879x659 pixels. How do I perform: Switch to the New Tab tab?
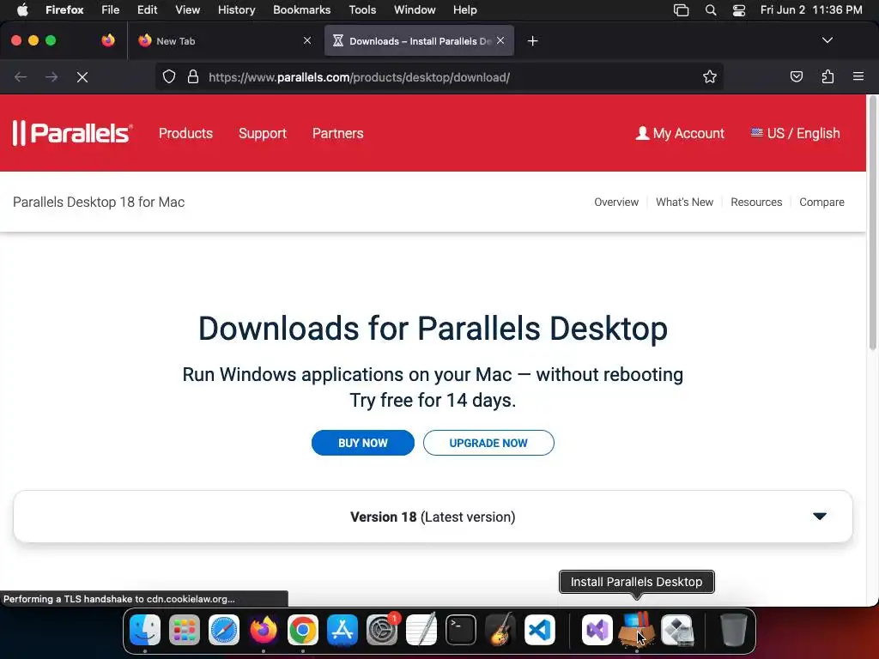225,40
